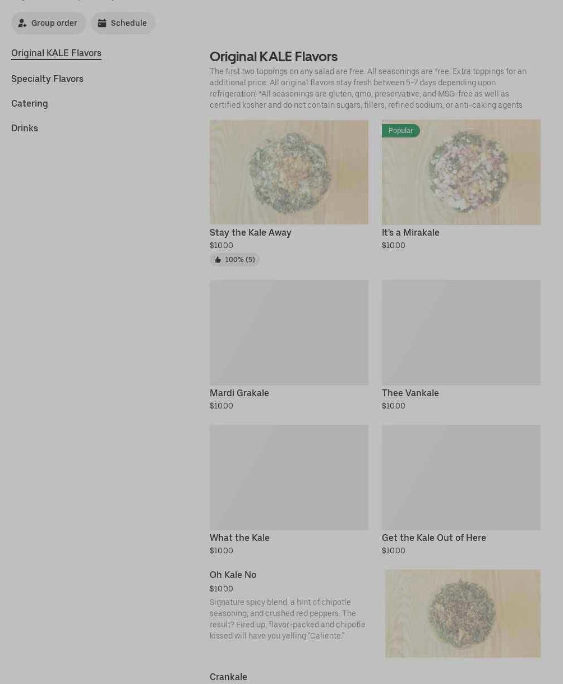Screen dimensions: 563x684
Task: Select the Mardi Grakale item title
Action: (x=239, y=393)
